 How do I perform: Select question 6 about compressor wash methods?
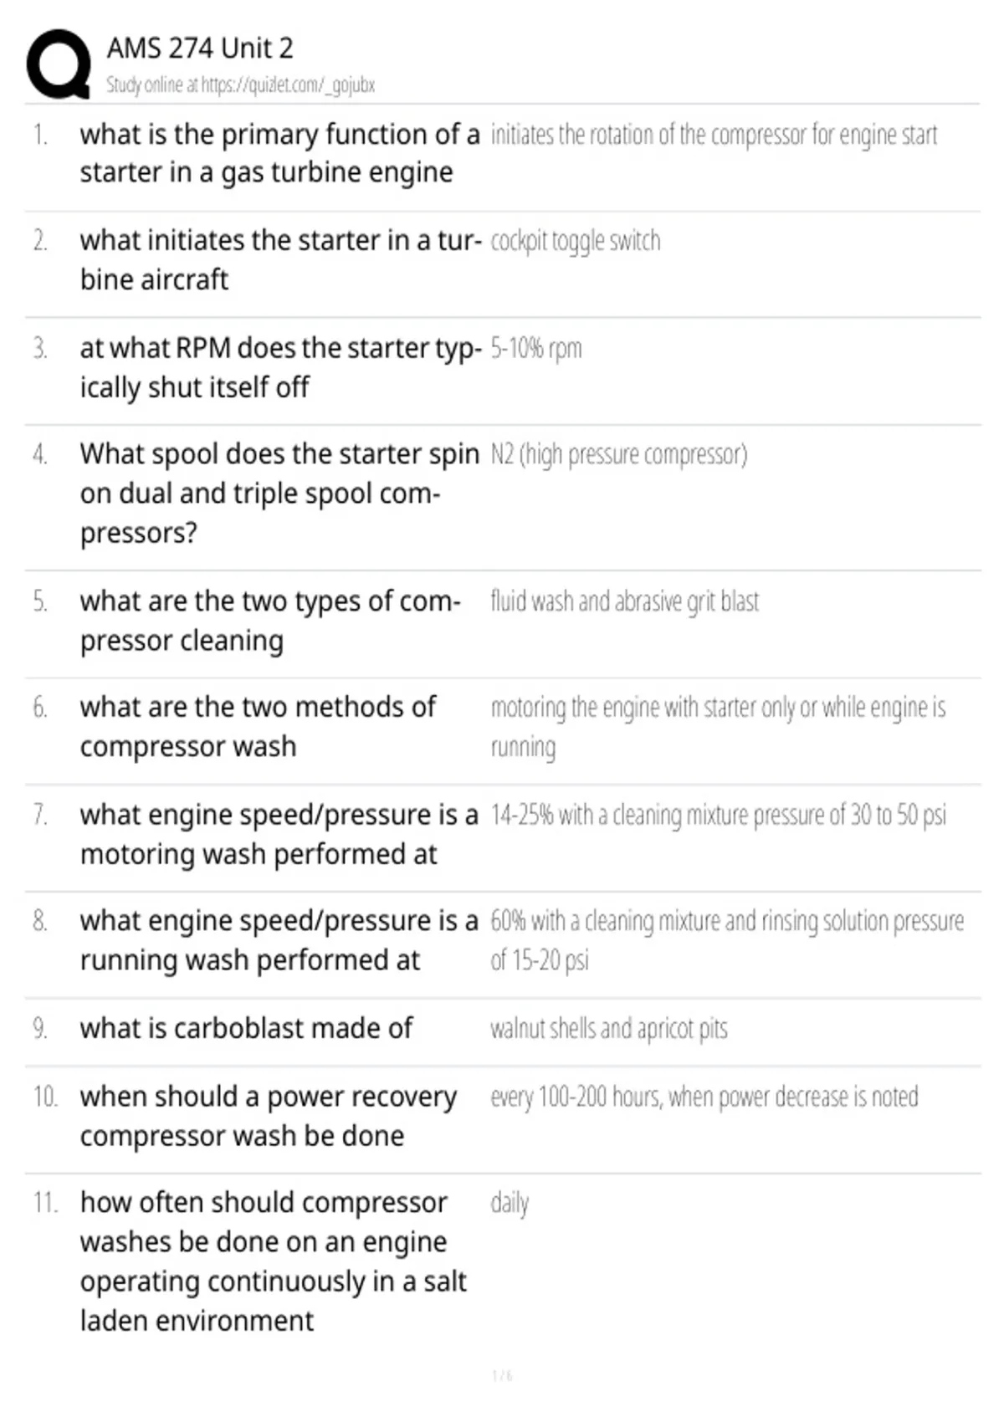258,726
